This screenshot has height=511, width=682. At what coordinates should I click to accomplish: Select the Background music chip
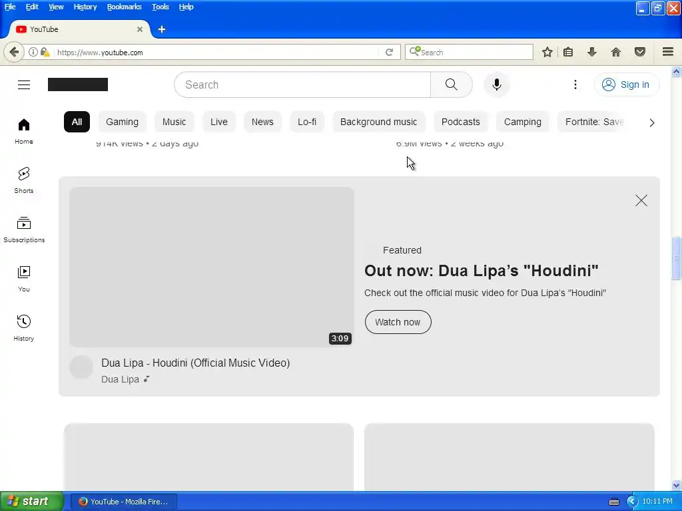click(378, 122)
